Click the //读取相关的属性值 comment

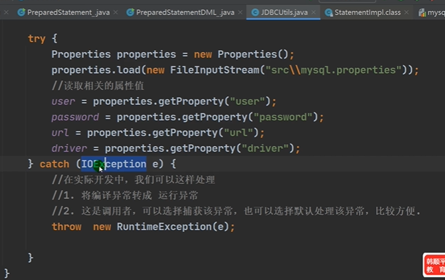98,86
